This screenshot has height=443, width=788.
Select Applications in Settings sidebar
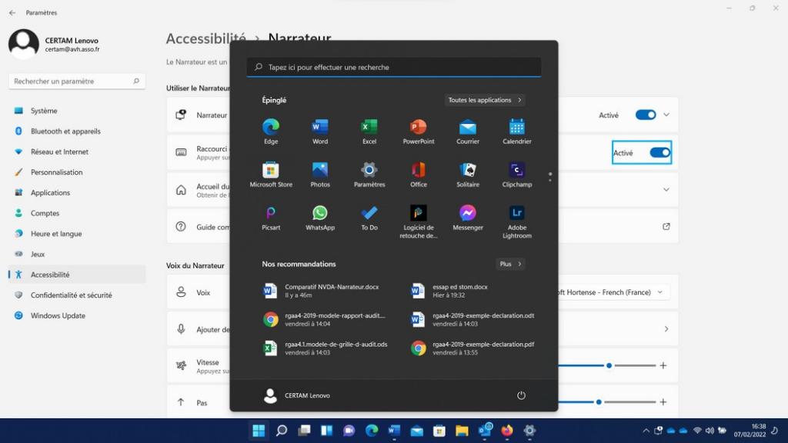(x=77, y=193)
